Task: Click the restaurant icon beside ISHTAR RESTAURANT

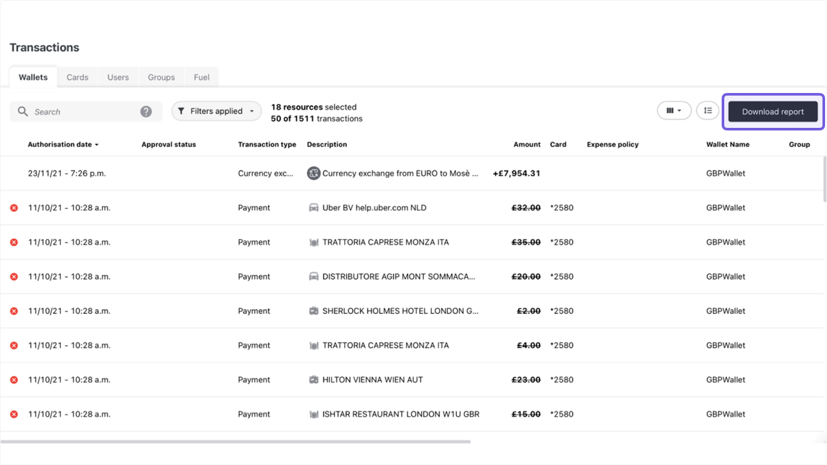Action: tap(314, 415)
